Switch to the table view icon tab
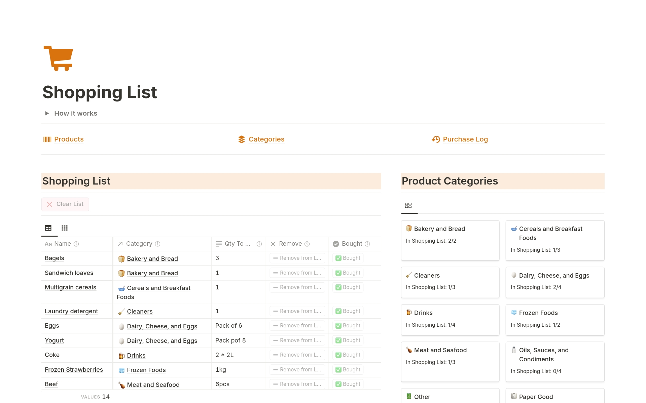This screenshot has height=403, width=646. (x=48, y=228)
